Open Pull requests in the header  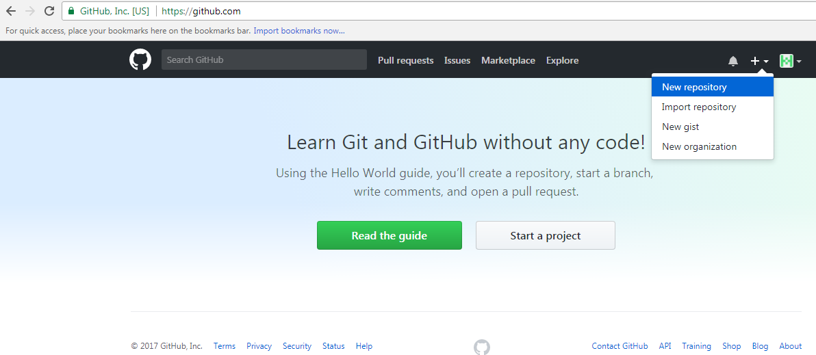point(405,60)
